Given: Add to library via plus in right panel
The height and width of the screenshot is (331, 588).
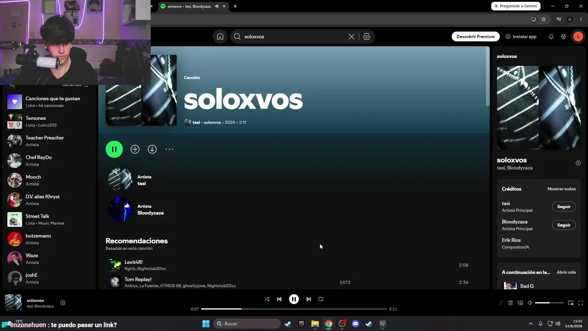Looking at the screenshot, I should pos(578,163).
